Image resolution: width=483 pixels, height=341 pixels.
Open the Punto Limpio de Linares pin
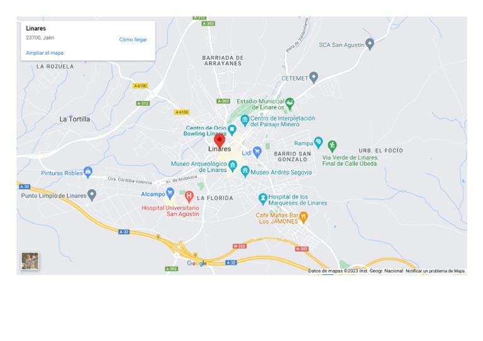coord(92,195)
